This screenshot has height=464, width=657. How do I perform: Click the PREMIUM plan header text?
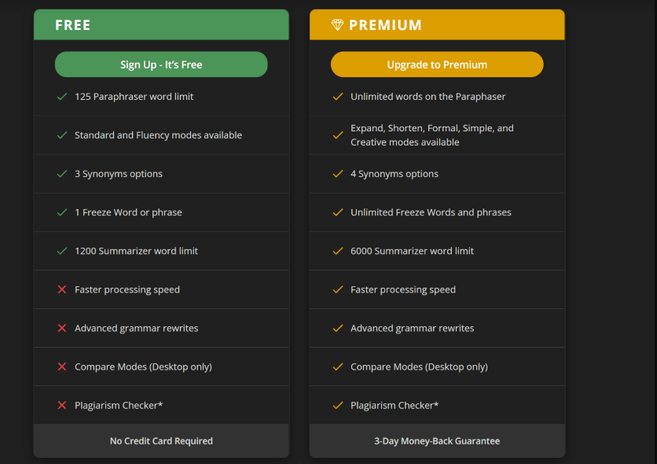click(x=385, y=25)
